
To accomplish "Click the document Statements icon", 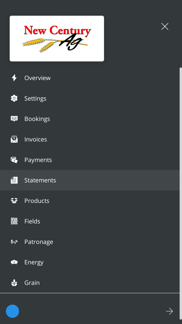I will click(14, 180).
